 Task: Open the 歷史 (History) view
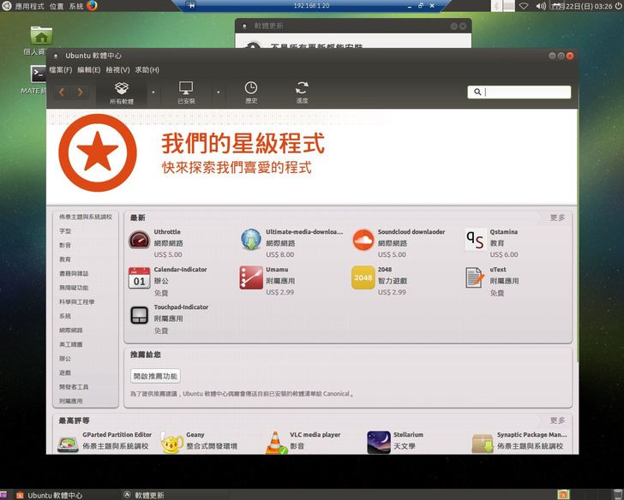coord(251,93)
